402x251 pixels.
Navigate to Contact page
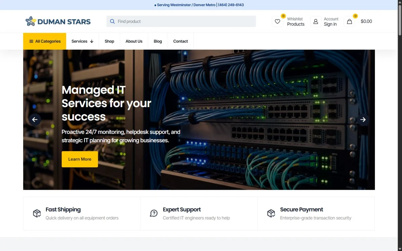pyautogui.click(x=181, y=41)
